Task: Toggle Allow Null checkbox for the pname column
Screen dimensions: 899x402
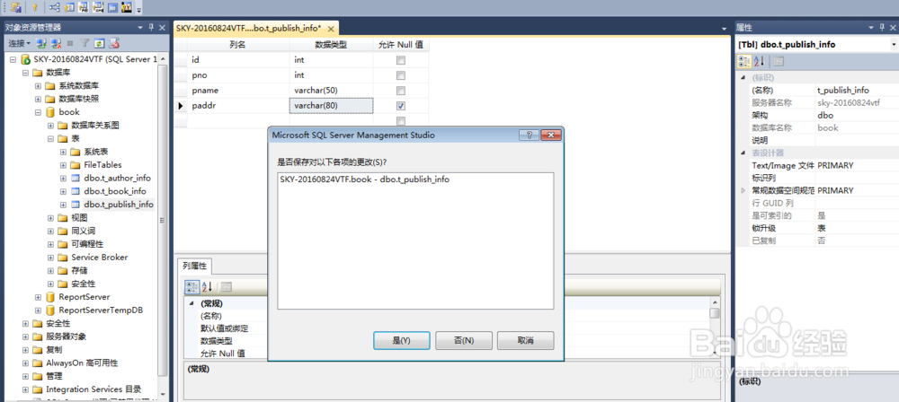Action: [401, 91]
